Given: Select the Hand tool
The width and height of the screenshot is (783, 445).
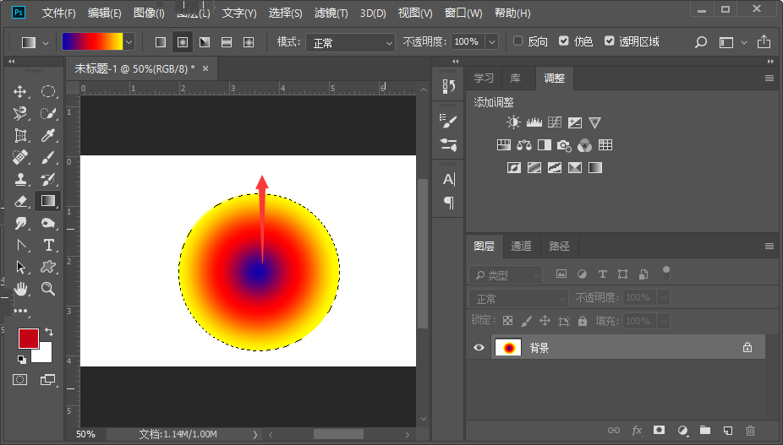Looking at the screenshot, I should (x=20, y=289).
